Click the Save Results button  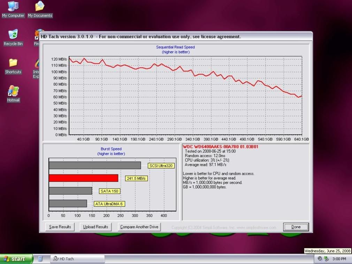[x=60, y=227]
